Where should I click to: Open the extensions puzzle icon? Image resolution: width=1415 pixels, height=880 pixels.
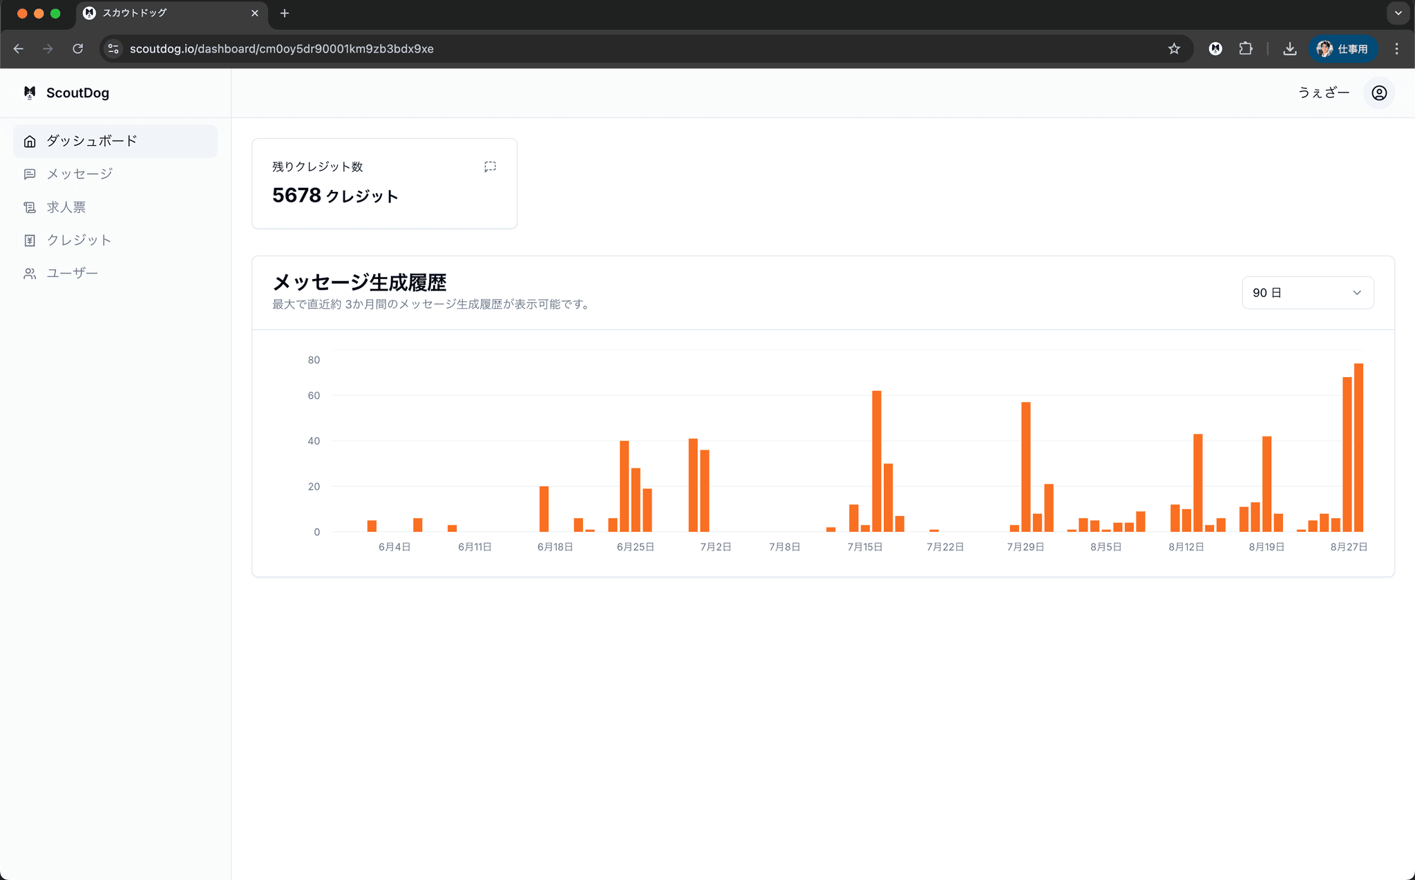point(1246,49)
